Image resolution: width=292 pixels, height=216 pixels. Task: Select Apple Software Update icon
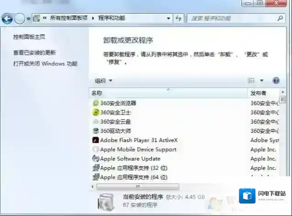[96, 159]
